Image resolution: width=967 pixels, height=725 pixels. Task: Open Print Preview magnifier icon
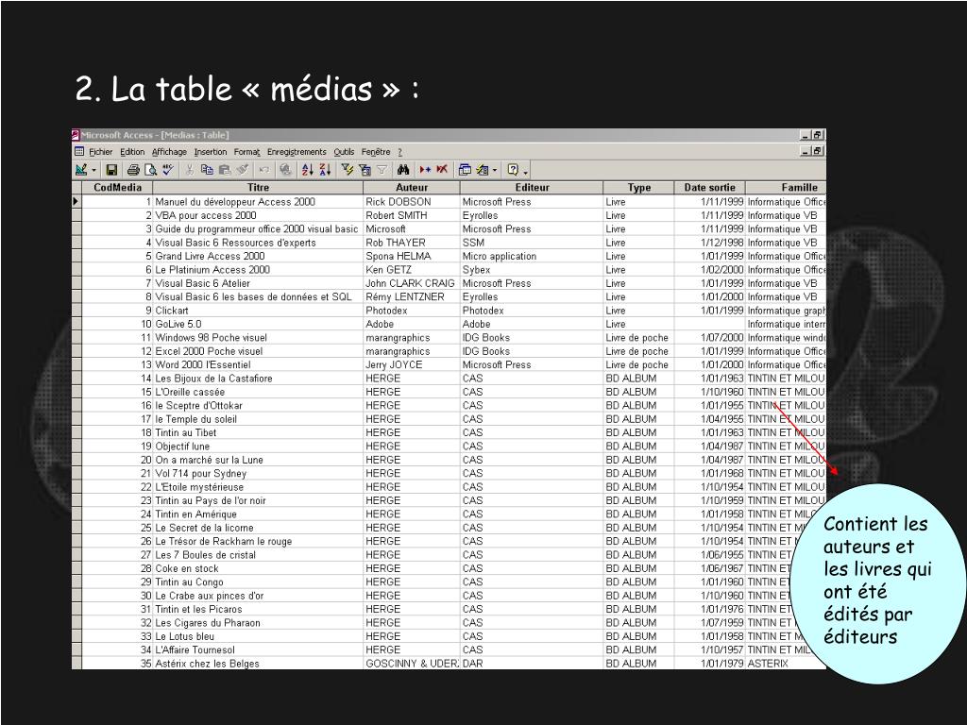(150, 170)
